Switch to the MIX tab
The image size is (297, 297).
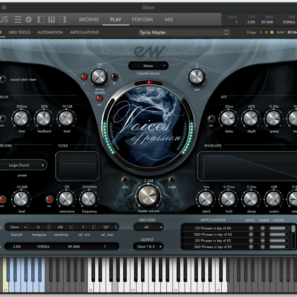click(169, 20)
